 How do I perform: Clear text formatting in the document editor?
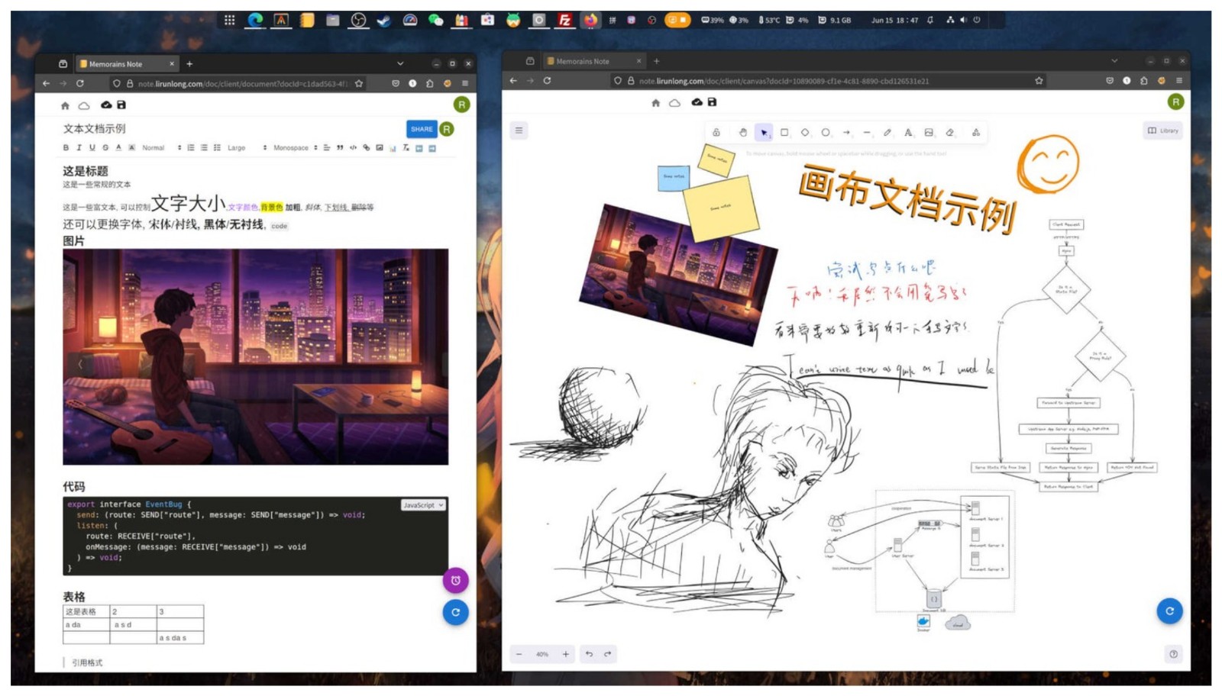coord(406,148)
